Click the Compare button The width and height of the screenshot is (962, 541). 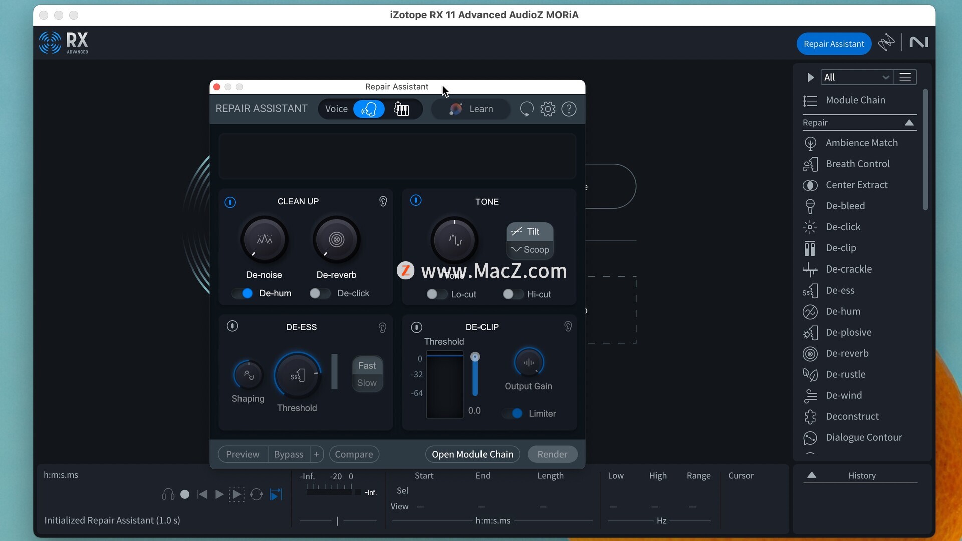354,454
